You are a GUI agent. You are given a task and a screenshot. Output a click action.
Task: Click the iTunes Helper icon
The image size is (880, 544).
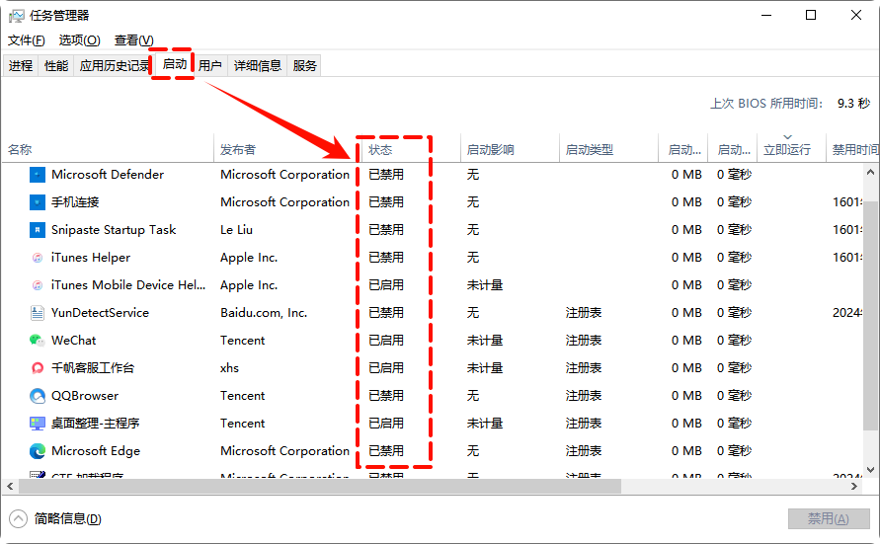(38, 258)
